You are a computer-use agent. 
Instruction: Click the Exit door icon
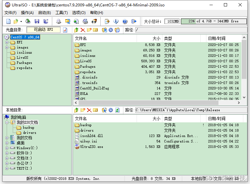point(134,21)
